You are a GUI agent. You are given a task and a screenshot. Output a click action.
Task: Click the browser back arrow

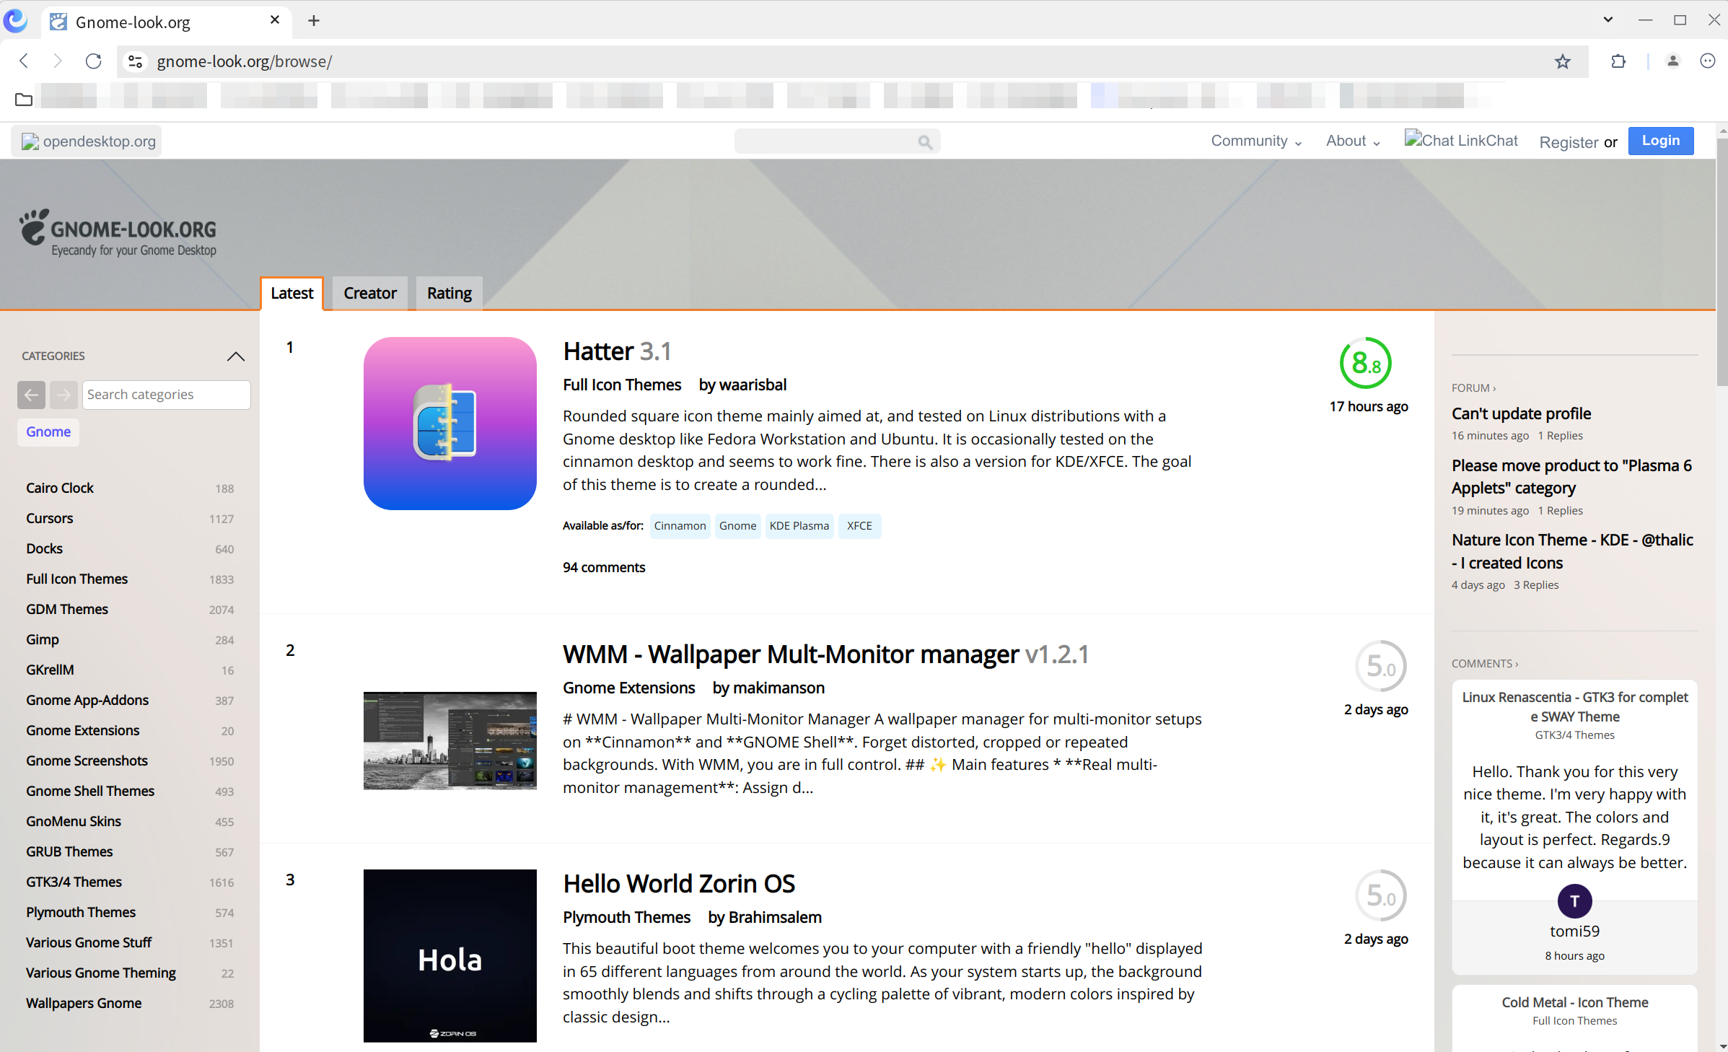coord(24,61)
